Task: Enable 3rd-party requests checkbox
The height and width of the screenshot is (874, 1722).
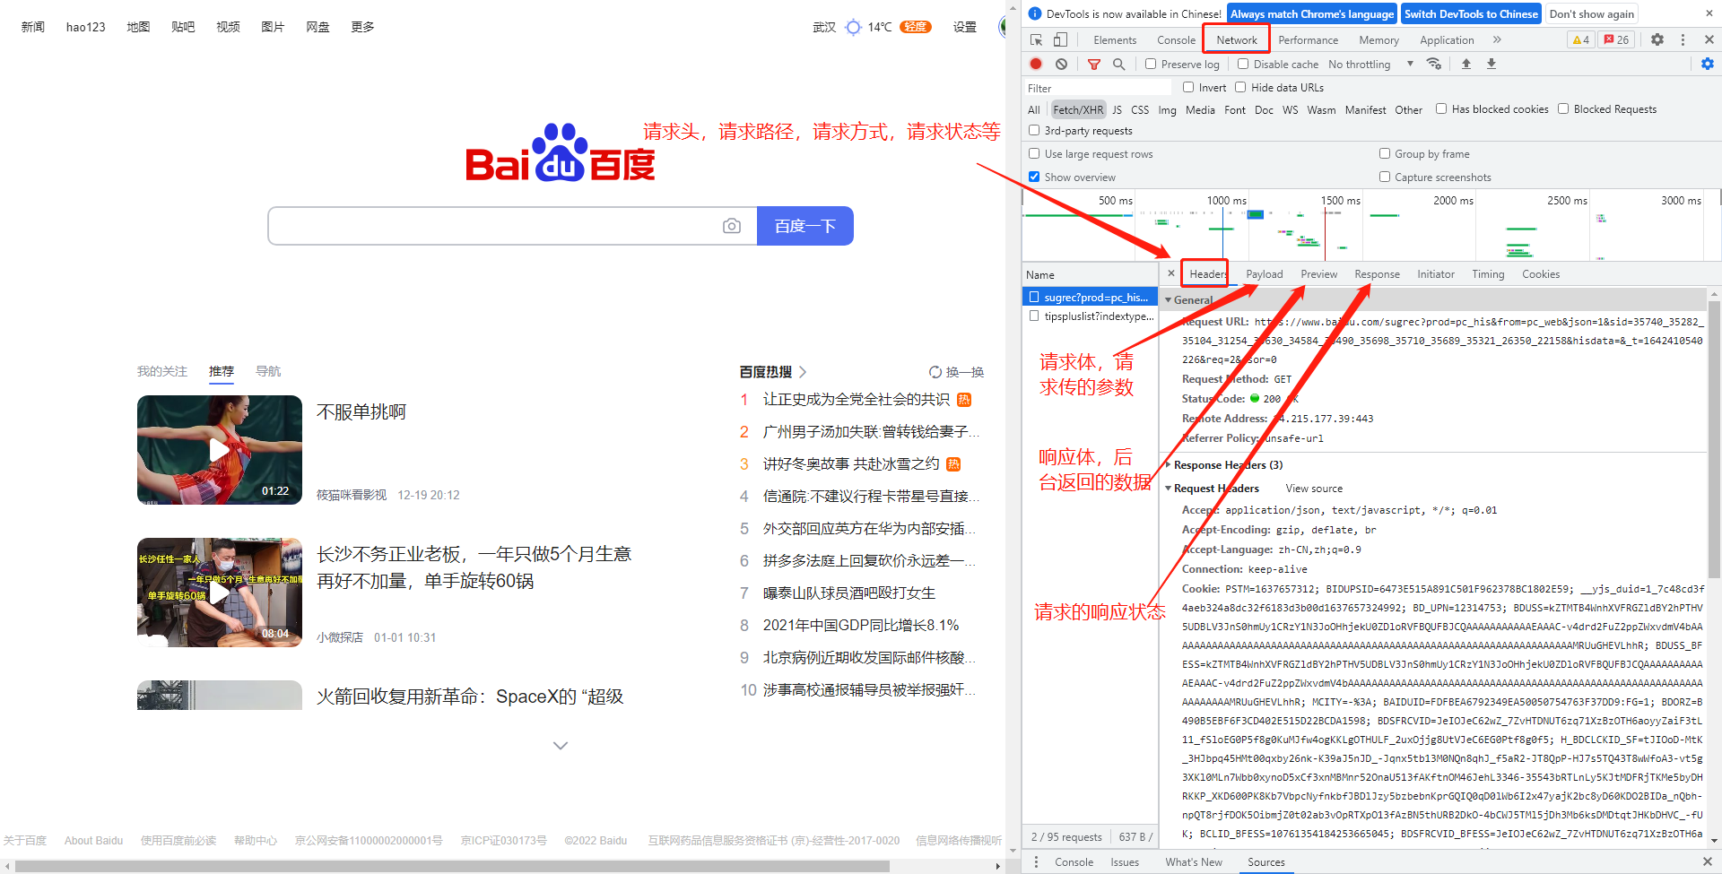Action: 1034,130
